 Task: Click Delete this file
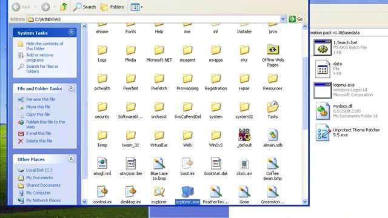(39, 141)
